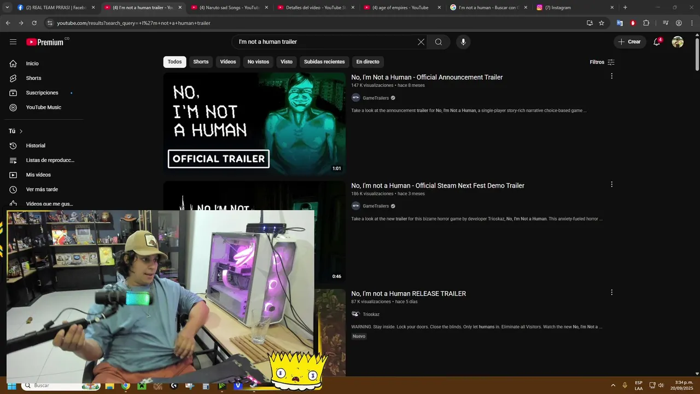Image resolution: width=700 pixels, height=394 pixels.
Task: Open options for RELEASE TRAILER video
Action: [x=611, y=292]
